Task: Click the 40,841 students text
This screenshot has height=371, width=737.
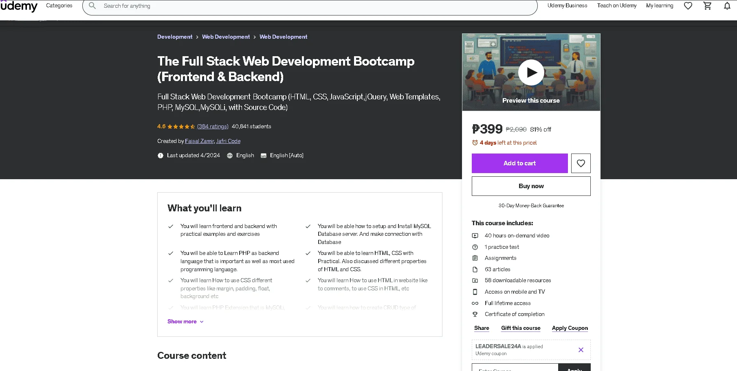Action: tap(251, 127)
